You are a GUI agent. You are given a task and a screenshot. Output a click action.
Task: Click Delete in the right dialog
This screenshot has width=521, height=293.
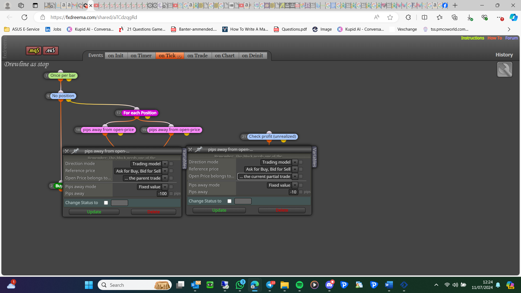(x=282, y=210)
